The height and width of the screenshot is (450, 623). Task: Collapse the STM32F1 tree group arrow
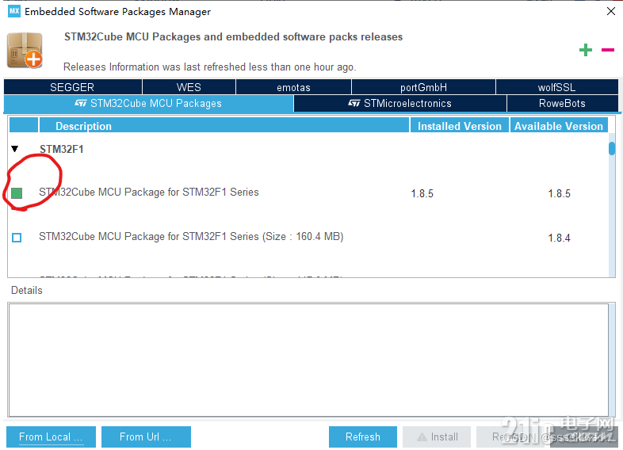click(15, 149)
